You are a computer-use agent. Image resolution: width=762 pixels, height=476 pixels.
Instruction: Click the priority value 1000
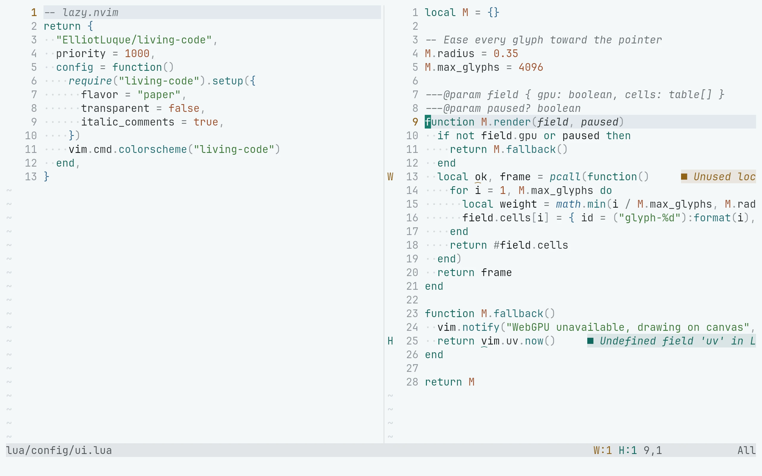pyautogui.click(x=137, y=54)
